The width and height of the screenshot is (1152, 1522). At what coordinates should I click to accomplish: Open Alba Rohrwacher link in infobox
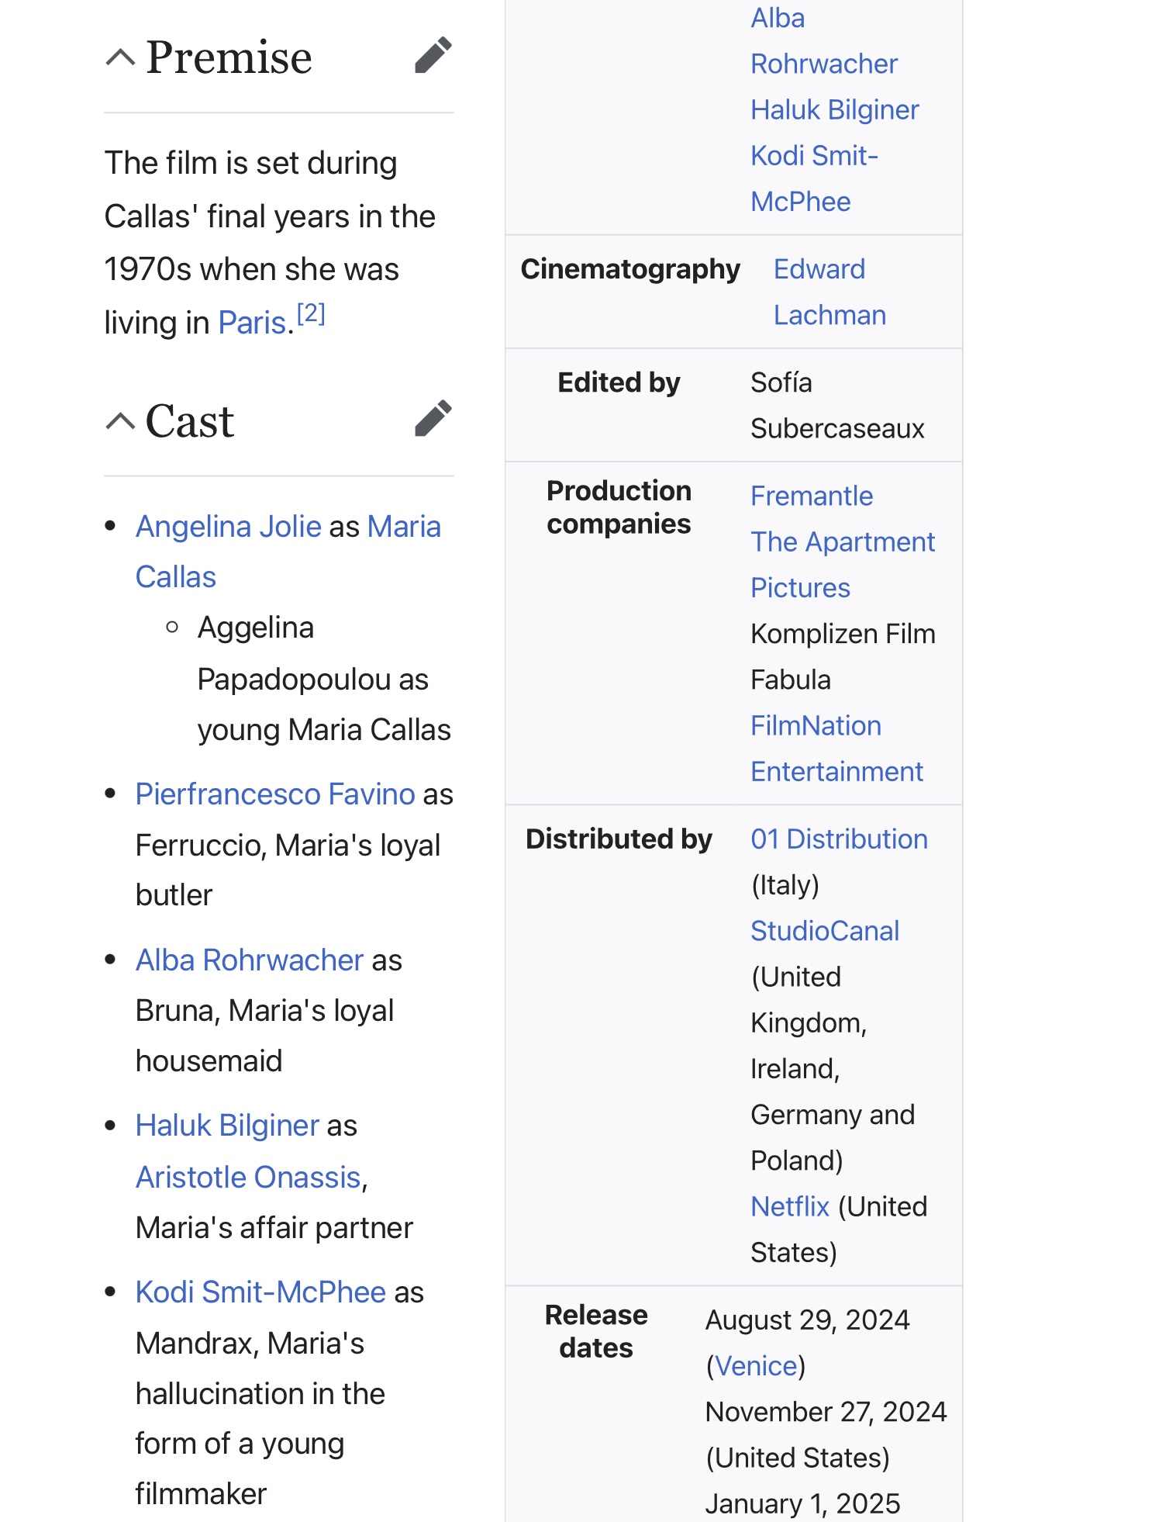tap(823, 41)
